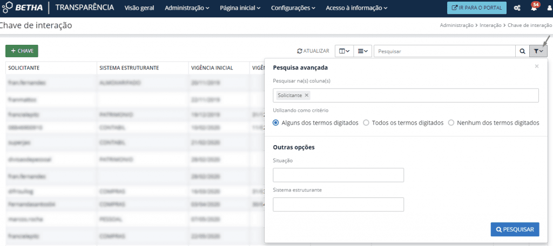The image size is (553, 246).
Task: Click Administração breadcrumb link
Action: click(x=457, y=25)
